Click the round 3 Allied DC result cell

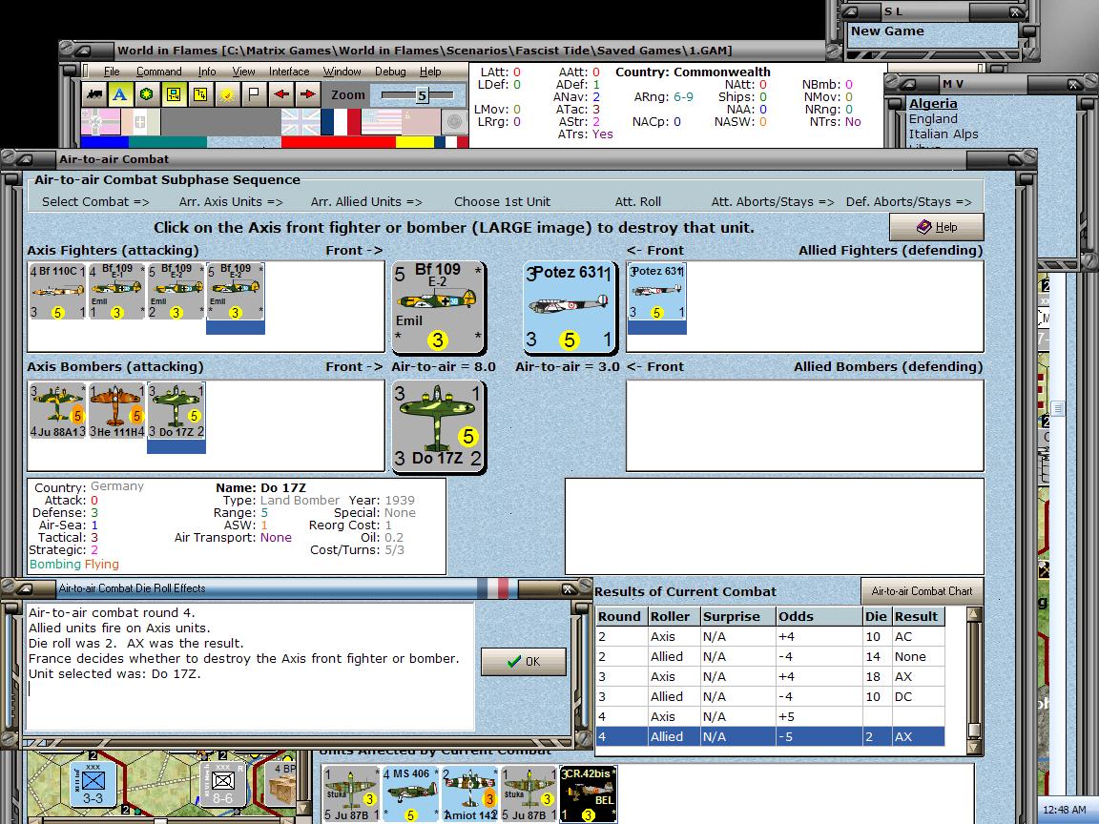pyautogui.click(x=918, y=696)
